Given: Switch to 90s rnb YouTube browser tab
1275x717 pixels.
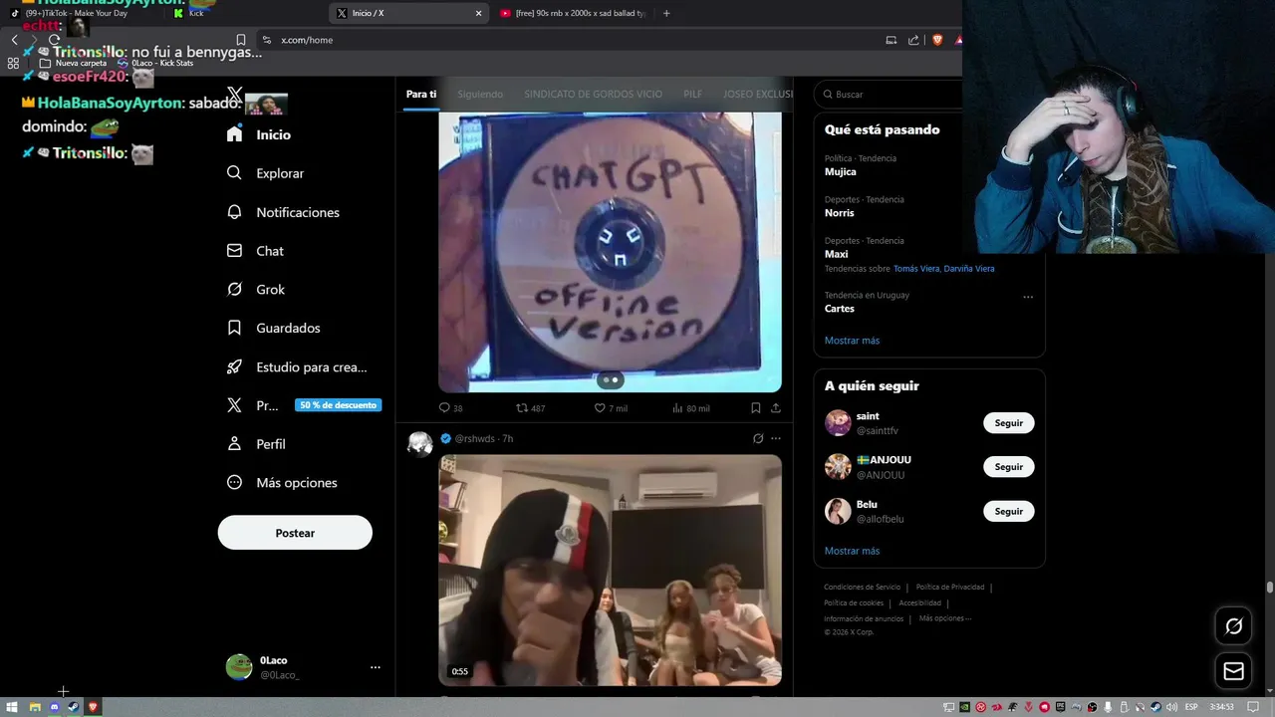Looking at the screenshot, I should click(573, 13).
